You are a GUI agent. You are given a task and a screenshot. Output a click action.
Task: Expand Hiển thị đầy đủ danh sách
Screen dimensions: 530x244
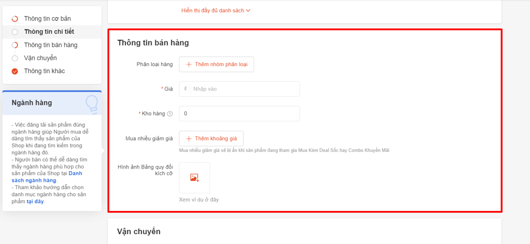coord(213,10)
